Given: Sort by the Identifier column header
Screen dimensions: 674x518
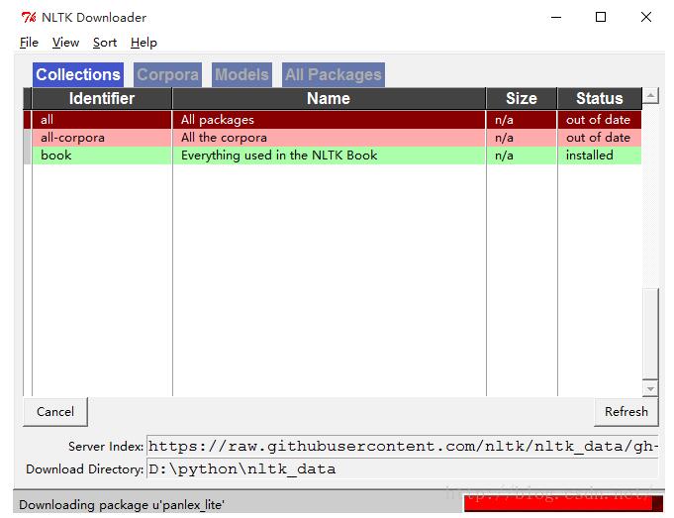Looking at the screenshot, I should coord(102,98).
